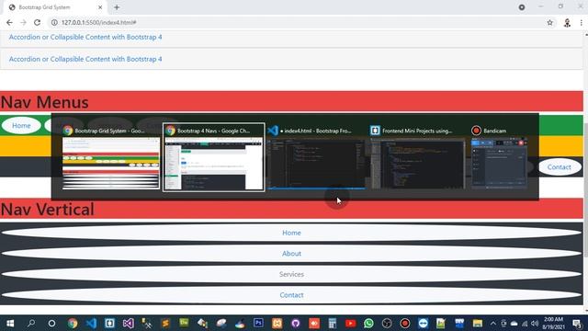Reload the page with the refresh icon
This screenshot has width=588, height=331.
coord(37,22)
